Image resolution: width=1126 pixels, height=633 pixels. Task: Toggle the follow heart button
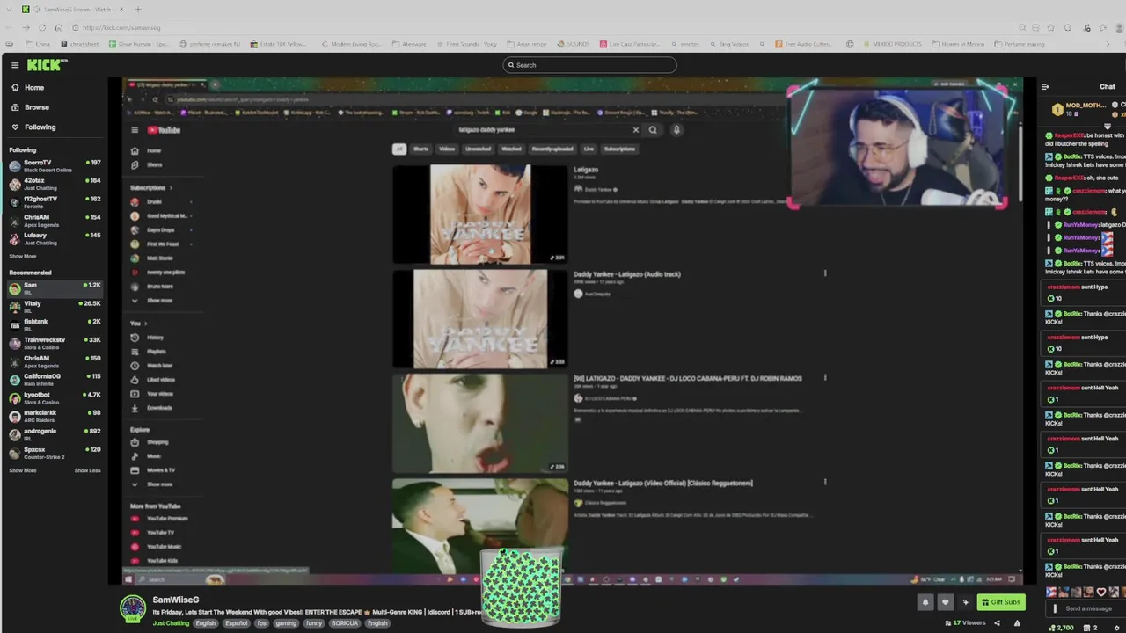pyautogui.click(x=945, y=602)
